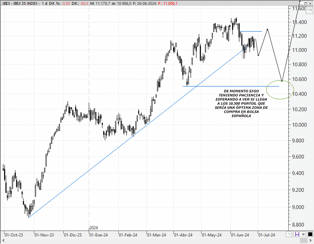This screenshot has height=244, width=314.
Task: Click the 11.200 price axis label
Action: click(299, 36)
